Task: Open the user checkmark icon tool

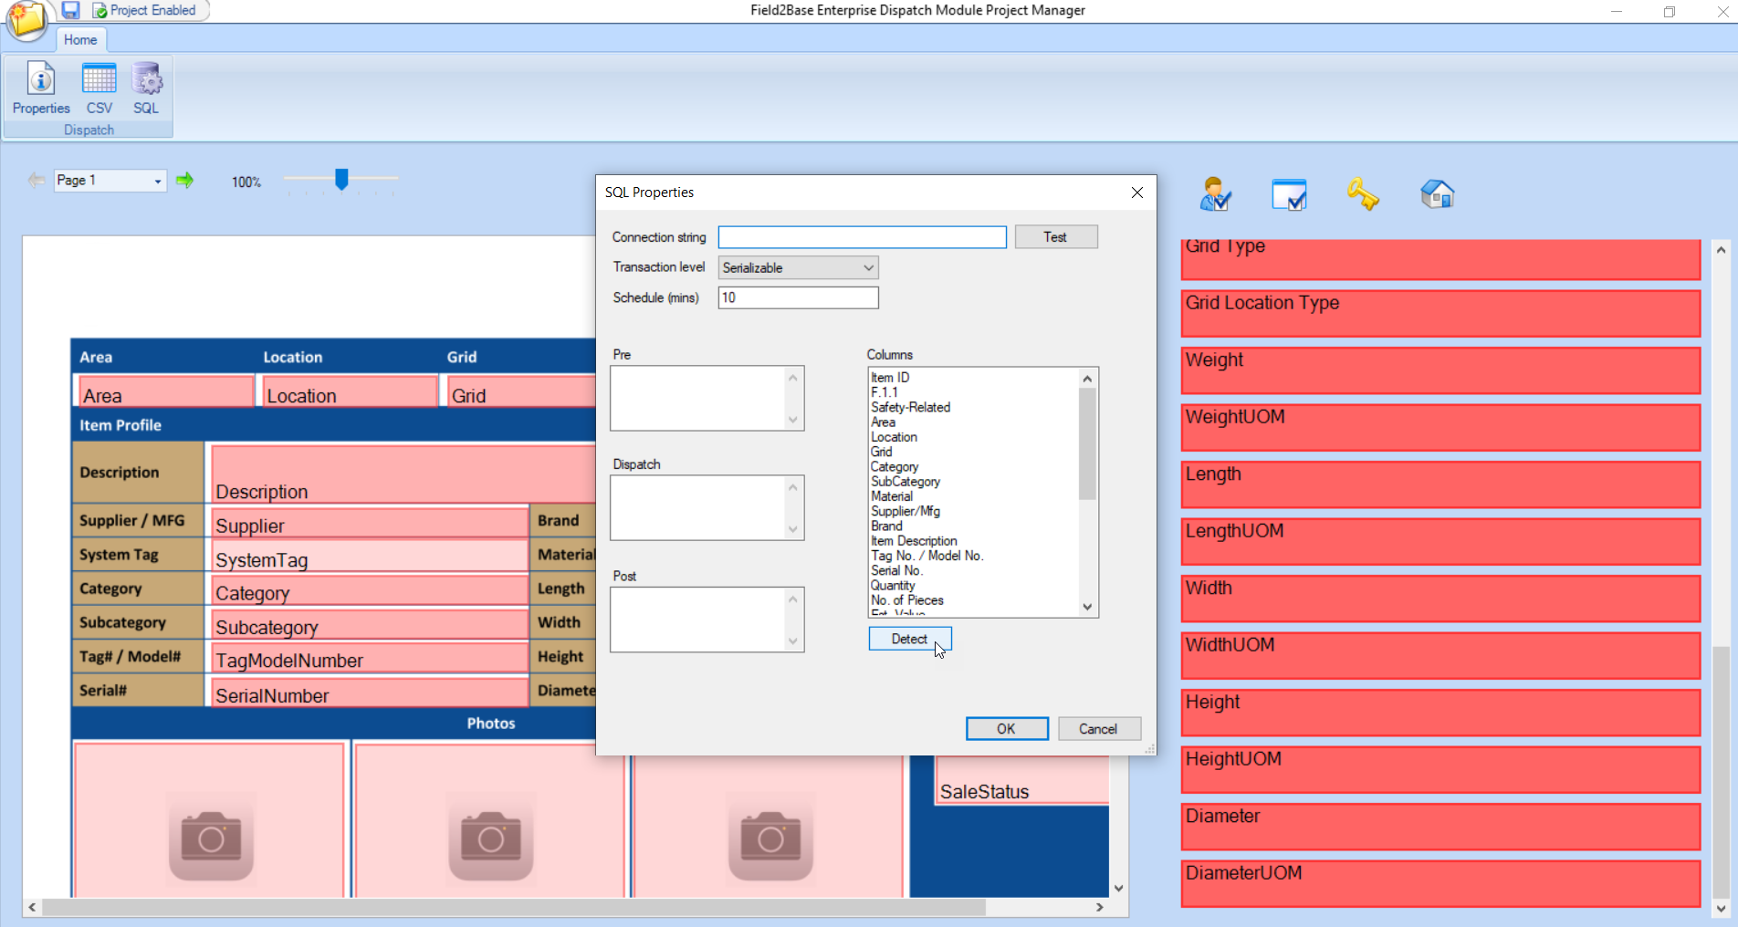Action: click(x=1215, y=194)
